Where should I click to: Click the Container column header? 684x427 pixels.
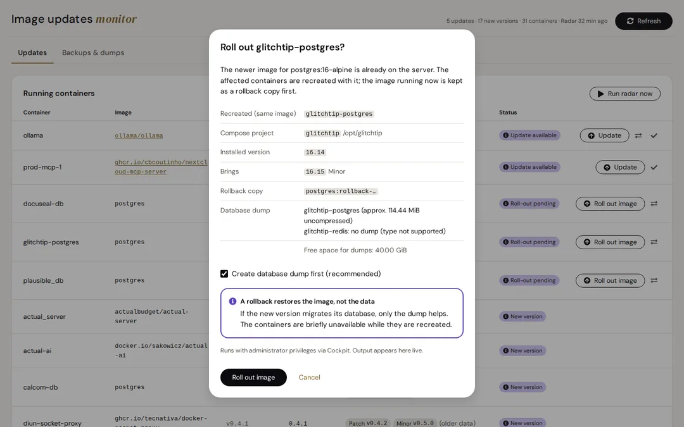click(37, 113)
